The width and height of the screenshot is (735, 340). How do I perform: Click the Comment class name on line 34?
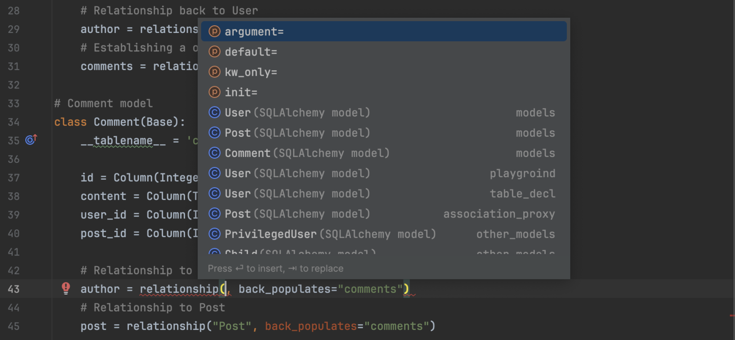pos(116,122)
